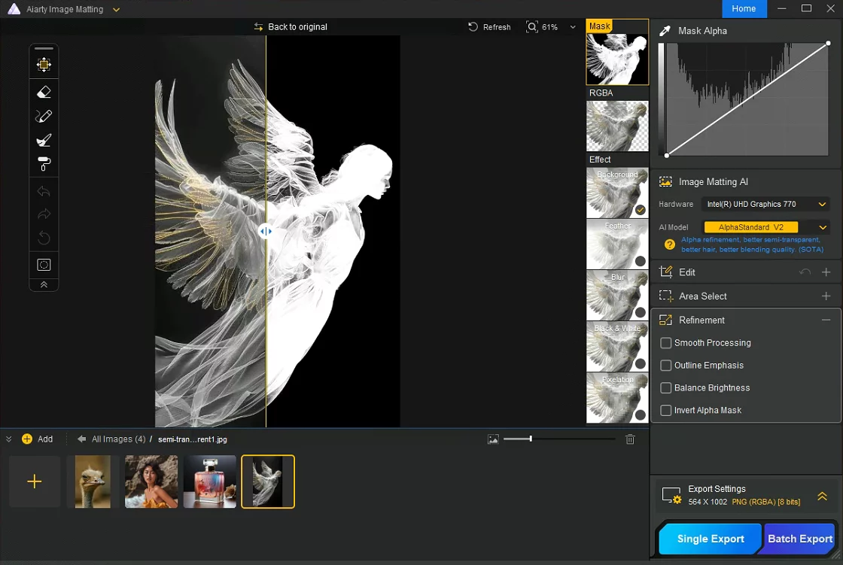
Task: Enable Outline Emphasis checkbox
Action: (665, 366)
